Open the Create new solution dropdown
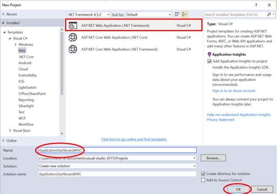Viewport: 277px width, 194px height. point(194,166)
